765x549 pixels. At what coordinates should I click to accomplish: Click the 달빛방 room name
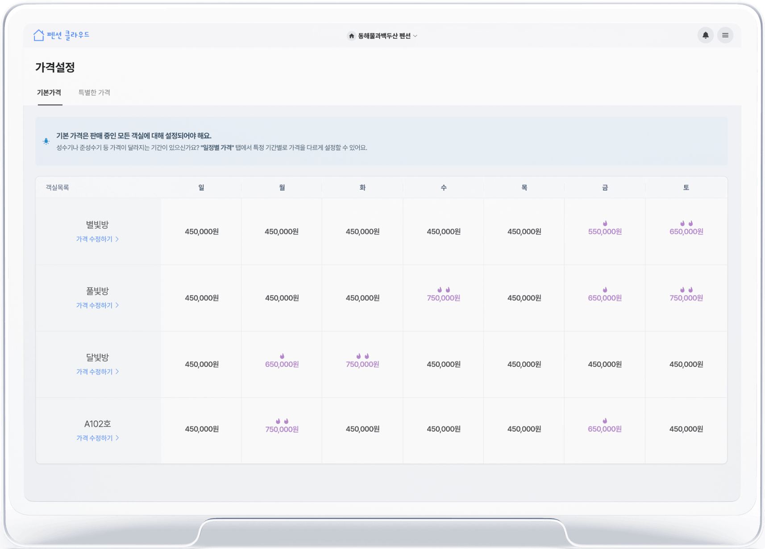(x=97, y=358)
